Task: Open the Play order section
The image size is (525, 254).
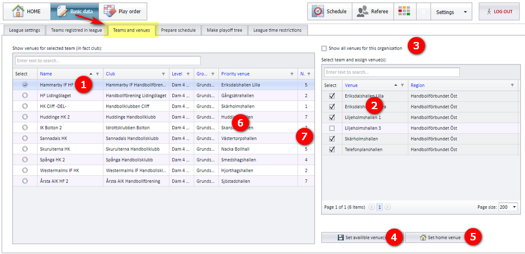Action: pos(122,12)
